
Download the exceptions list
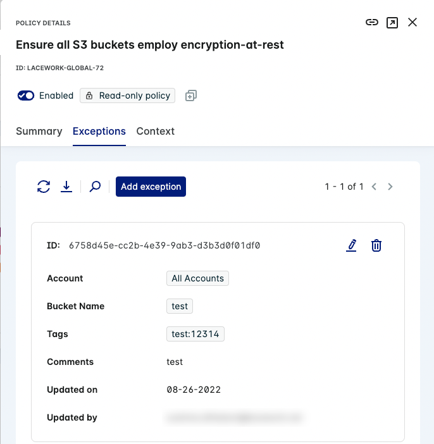[66, 187]
